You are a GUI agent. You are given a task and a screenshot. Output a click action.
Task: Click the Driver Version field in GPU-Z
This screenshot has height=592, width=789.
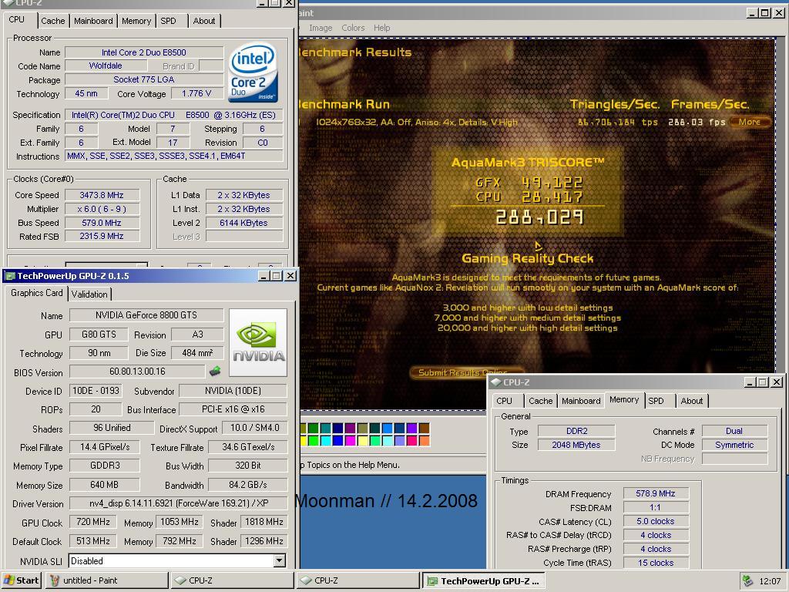pos(178,503)
